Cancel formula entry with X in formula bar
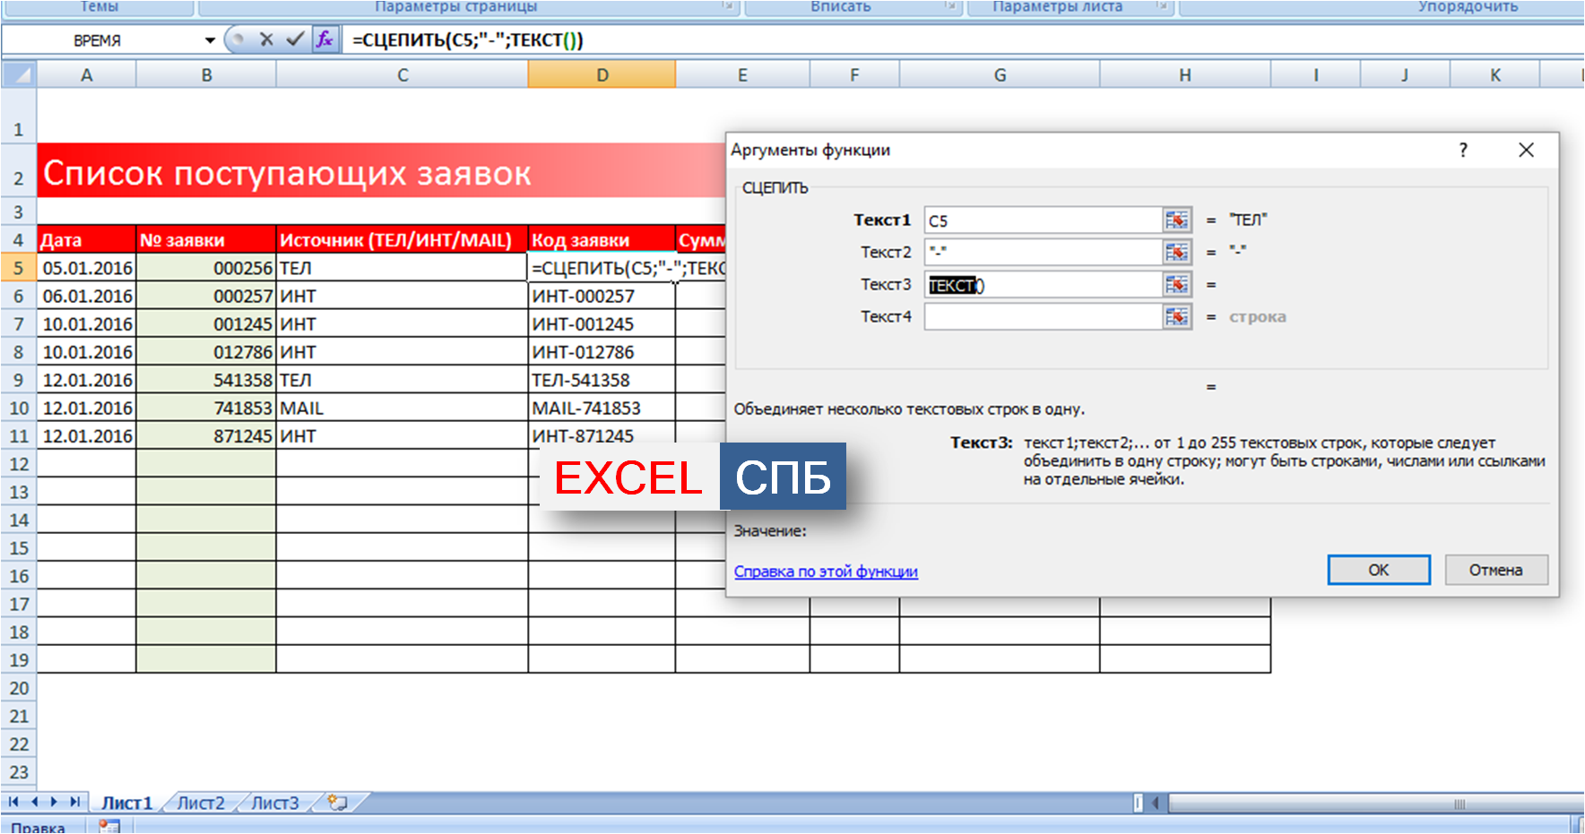This screenshot has height=834, width=1585. (266, 39)
